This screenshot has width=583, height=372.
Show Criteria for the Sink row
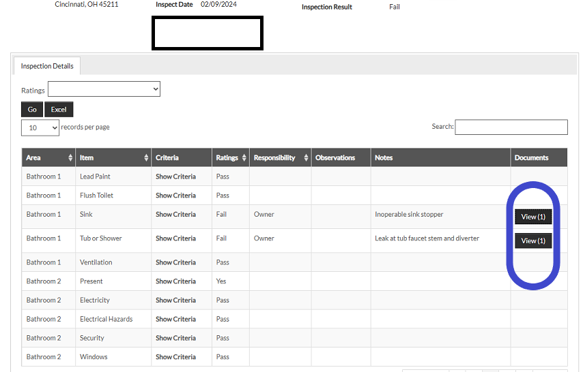(x=175, y=215)
